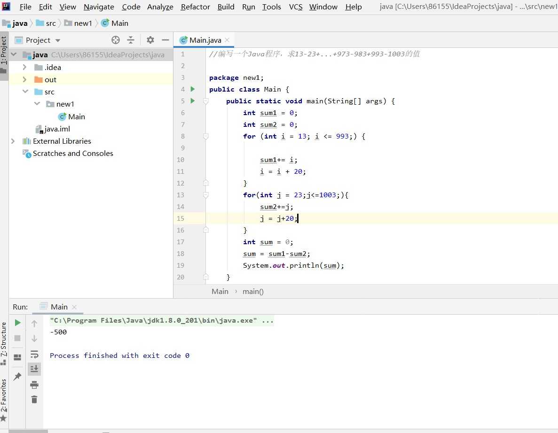Pin the Run tab with pin icon
The height and width of the screenshot is (433, 558).
pos(17,376)
